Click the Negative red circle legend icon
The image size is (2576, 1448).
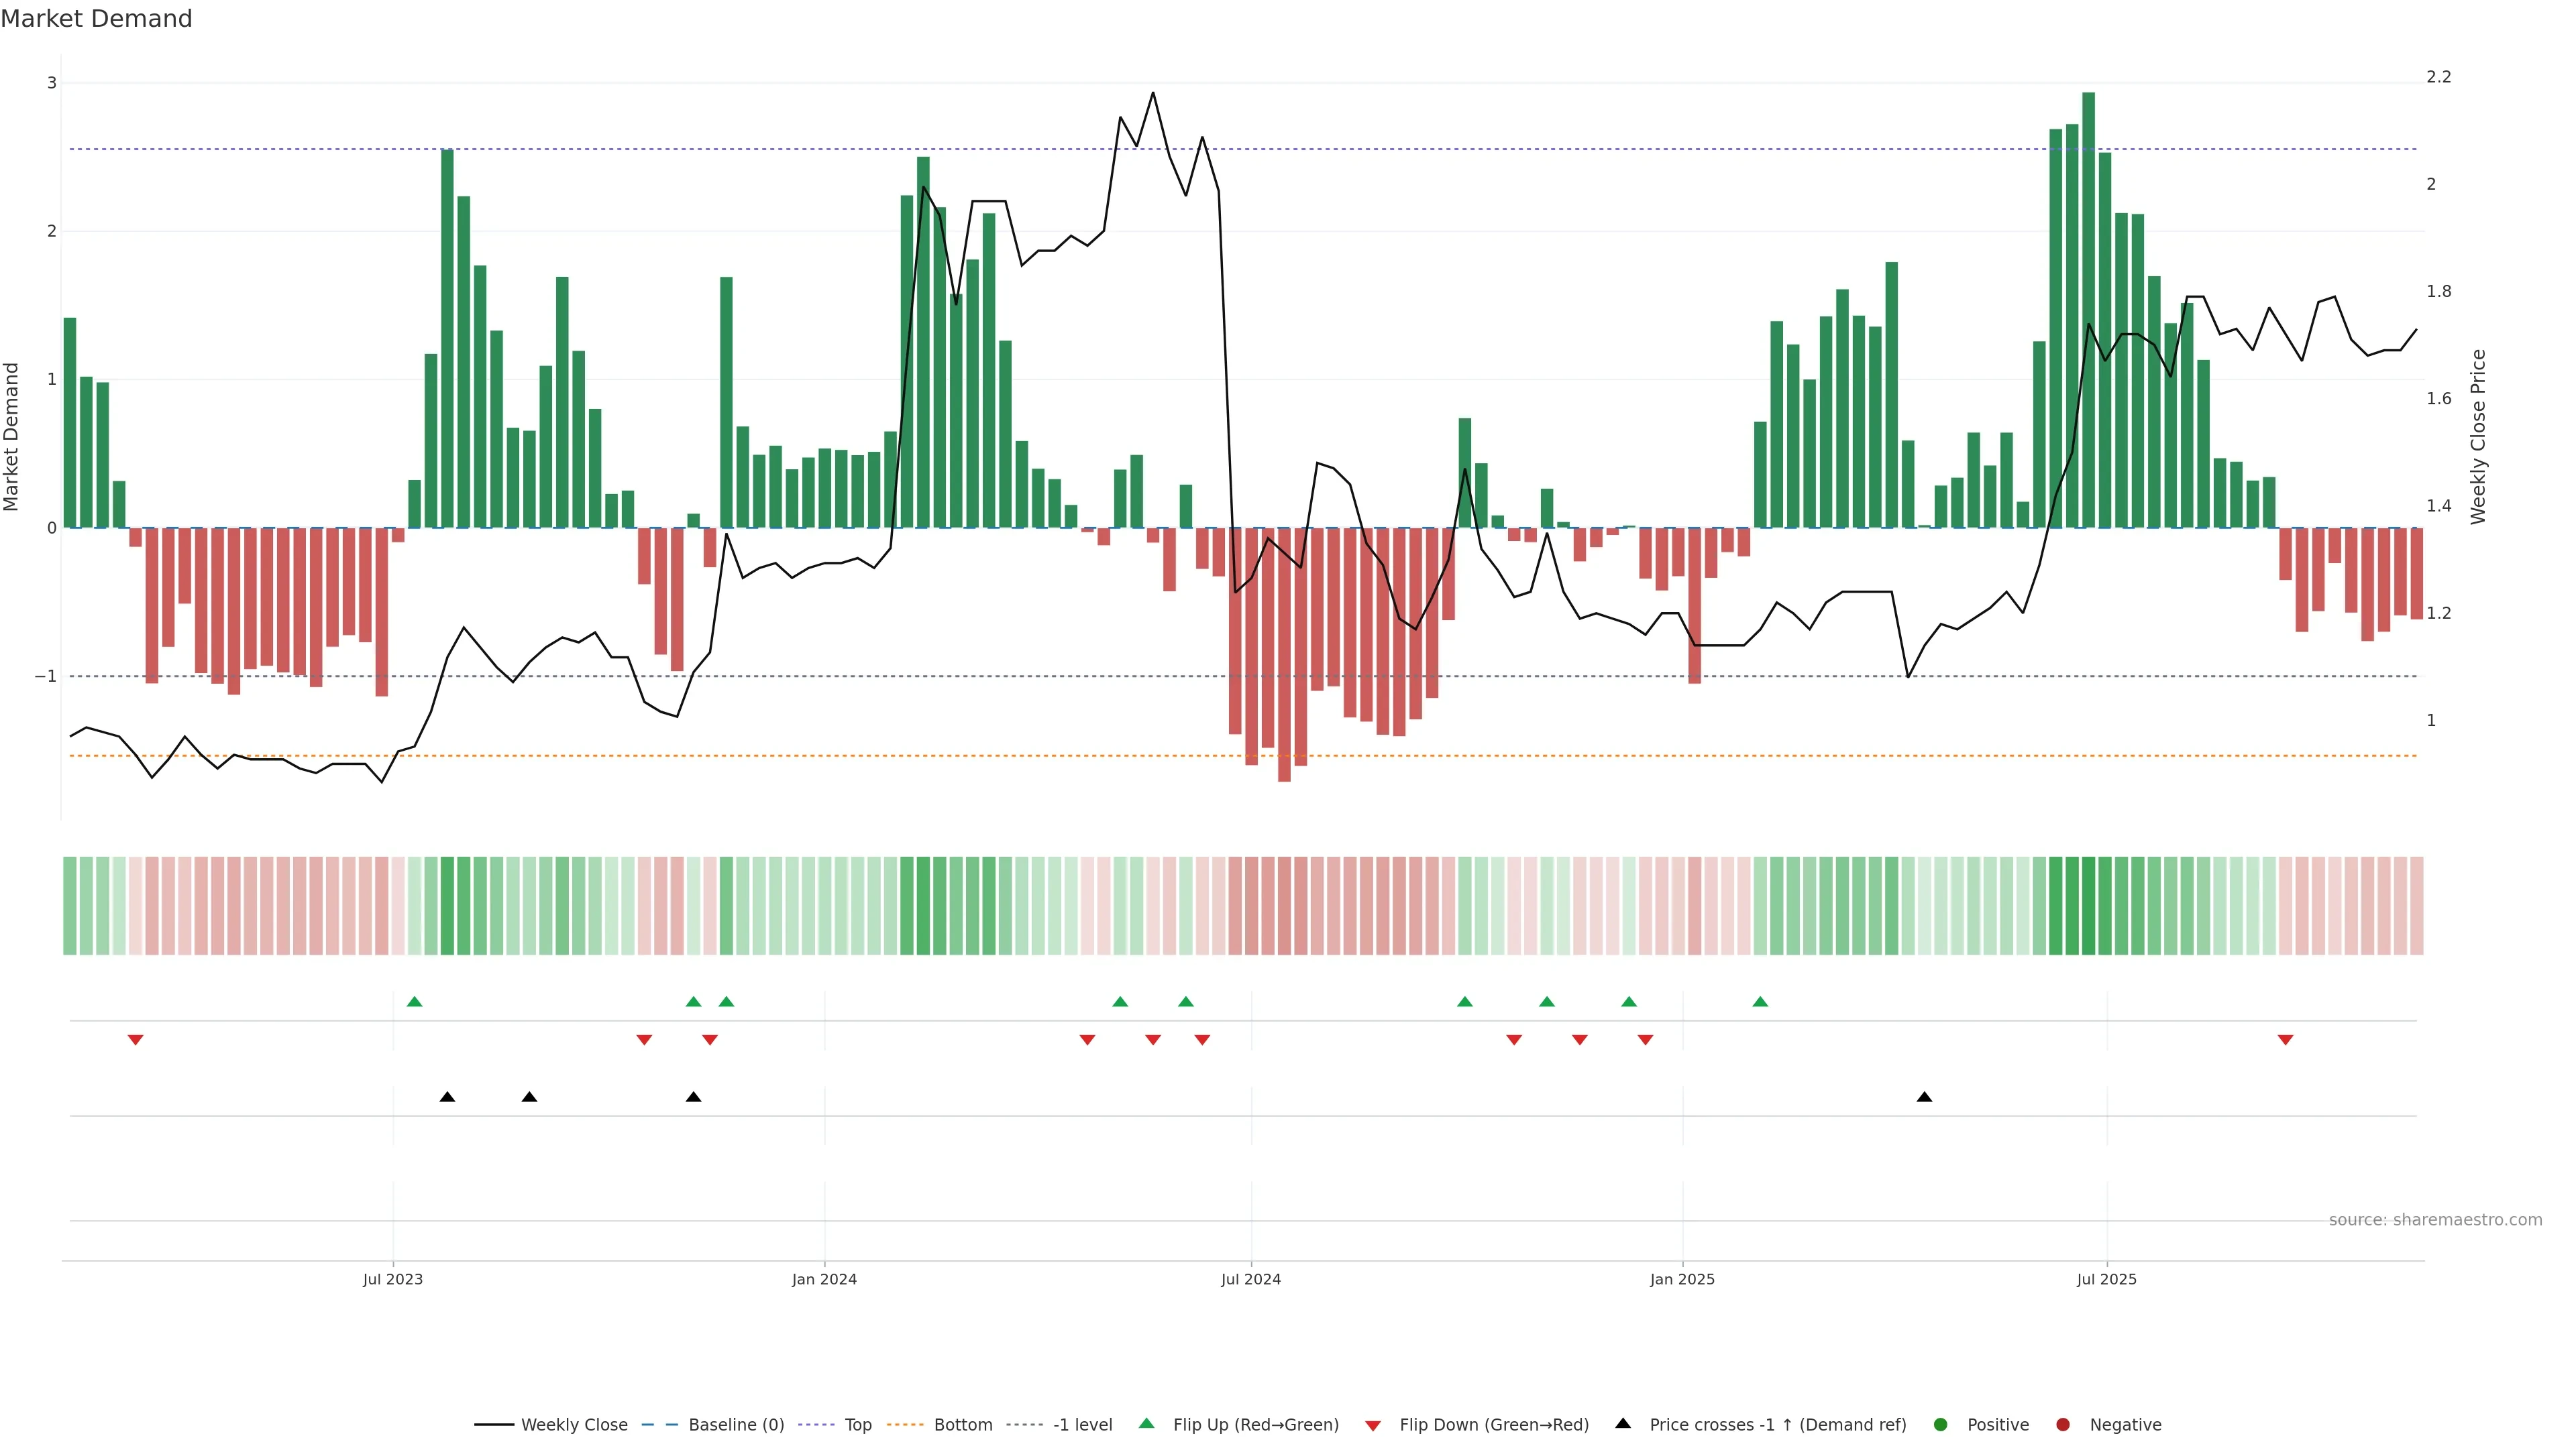tap(2063, 1424)
